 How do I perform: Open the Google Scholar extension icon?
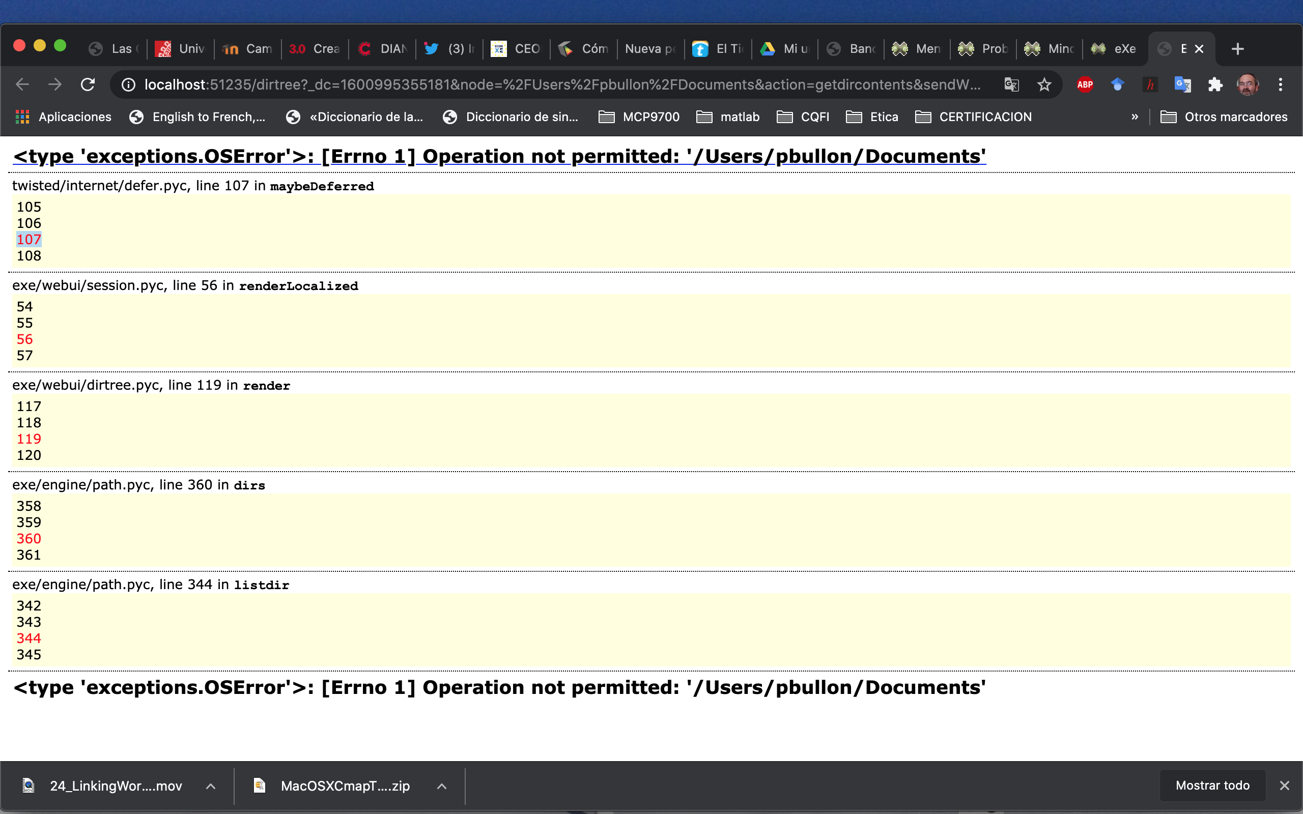tap(1118, 84)
